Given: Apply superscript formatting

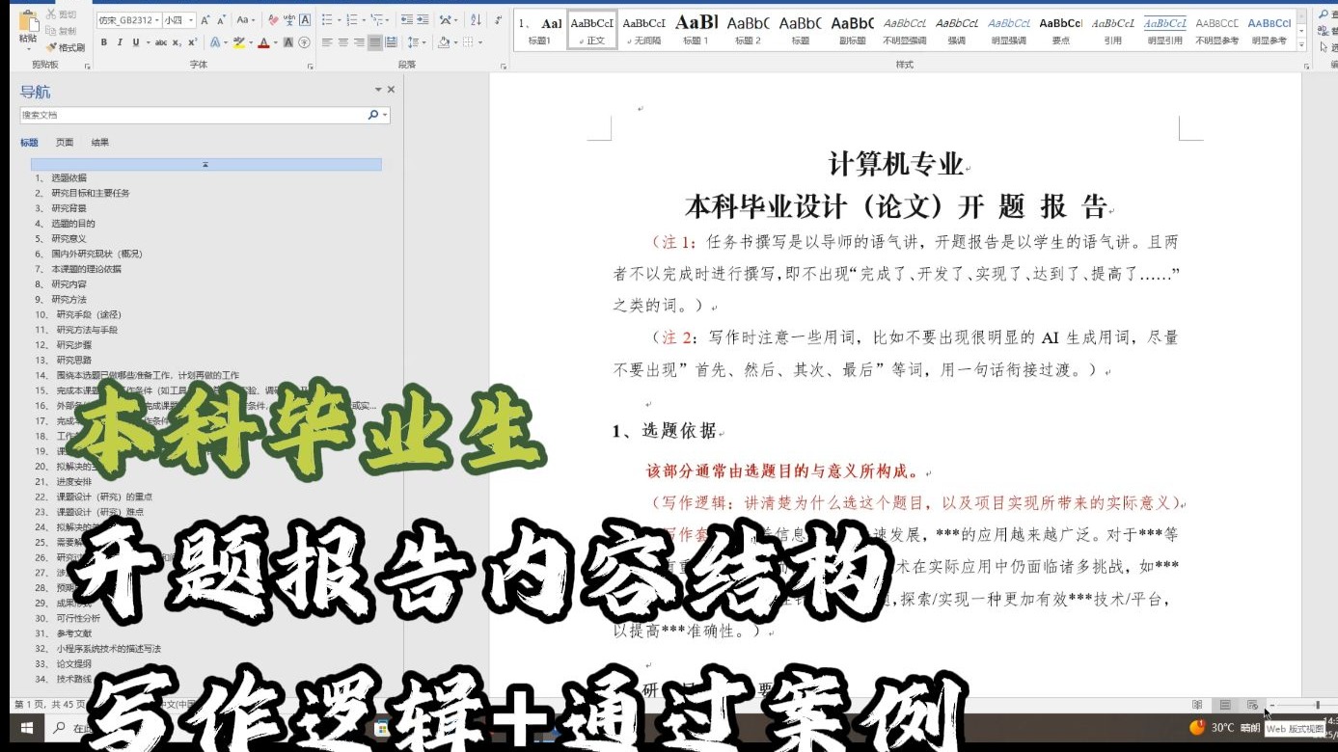Looking at the screenshot, I should coord(193,42).
